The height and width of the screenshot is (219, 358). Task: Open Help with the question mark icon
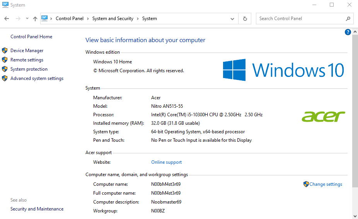tap(348, 32)
